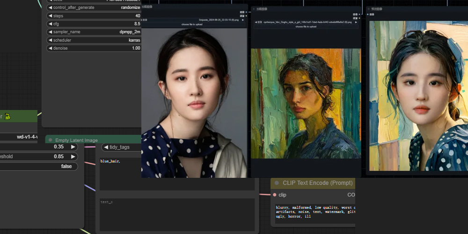Click the Van_Goghs_style_a_girl filename field
This screenshot has height=234, width=468.
coord(308,22)
